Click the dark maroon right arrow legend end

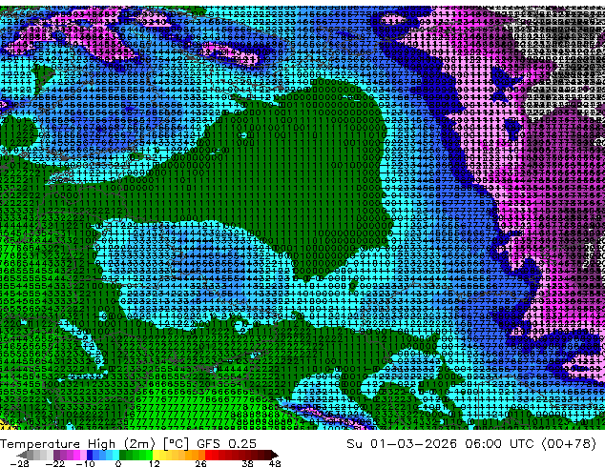click(274, 455)
